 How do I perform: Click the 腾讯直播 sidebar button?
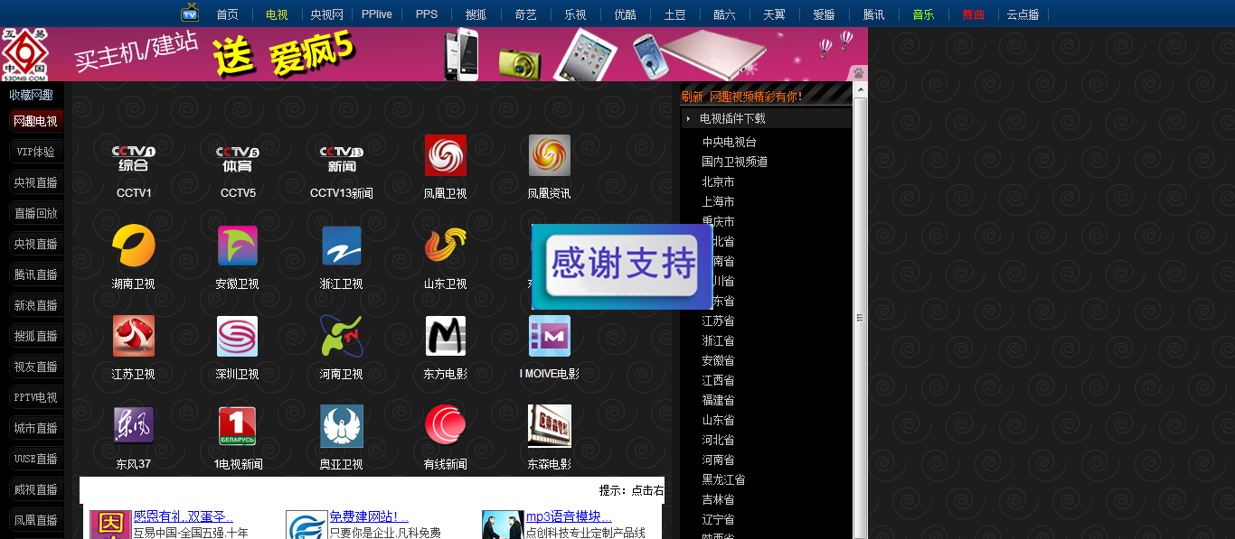click(x=35, y=274)
